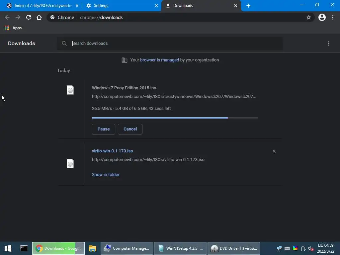
Task: Click the Windows 7 Pony Edition source URL
Action: [174, 97]
